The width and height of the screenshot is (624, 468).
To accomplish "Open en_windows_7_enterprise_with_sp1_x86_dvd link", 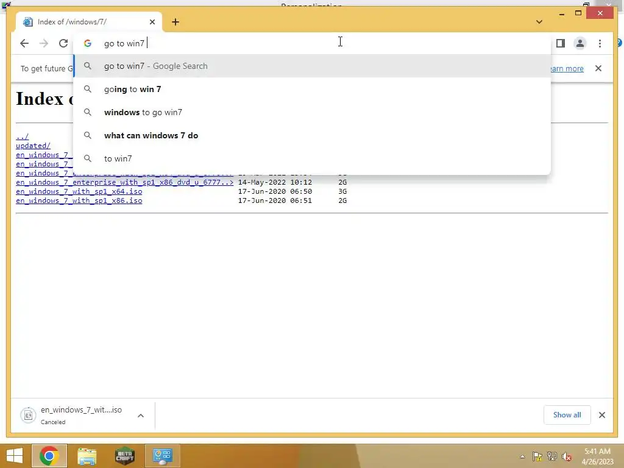I will tap(124, 182).
